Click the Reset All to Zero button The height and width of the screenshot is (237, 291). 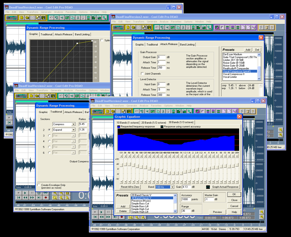[130, 187]
